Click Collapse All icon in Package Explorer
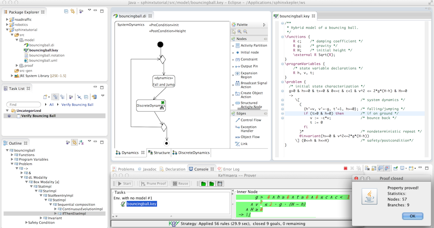 point(66,11)
